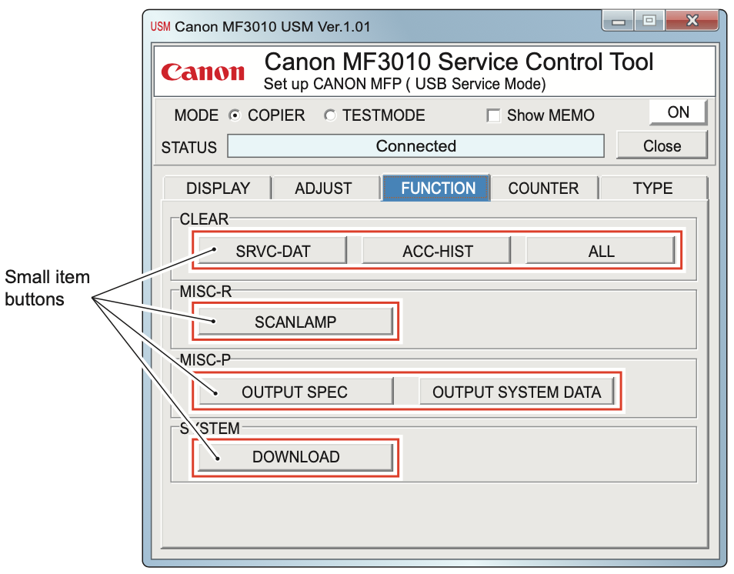The width and height of the screenshot is (734, 574).
Task: Select the FUNCTION tab
Action: pyautogui.click(x=437, y=188)
